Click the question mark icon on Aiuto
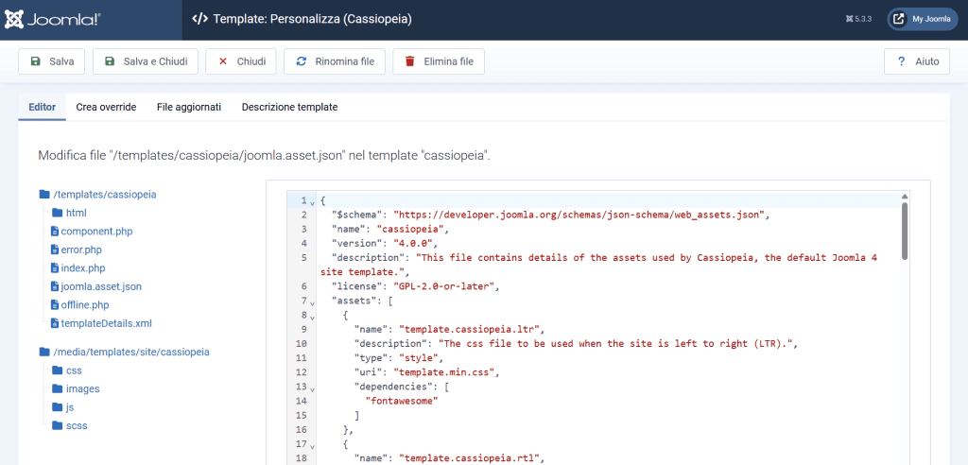The width and height of the screenshot is (968, 465). tap(901, 61)
